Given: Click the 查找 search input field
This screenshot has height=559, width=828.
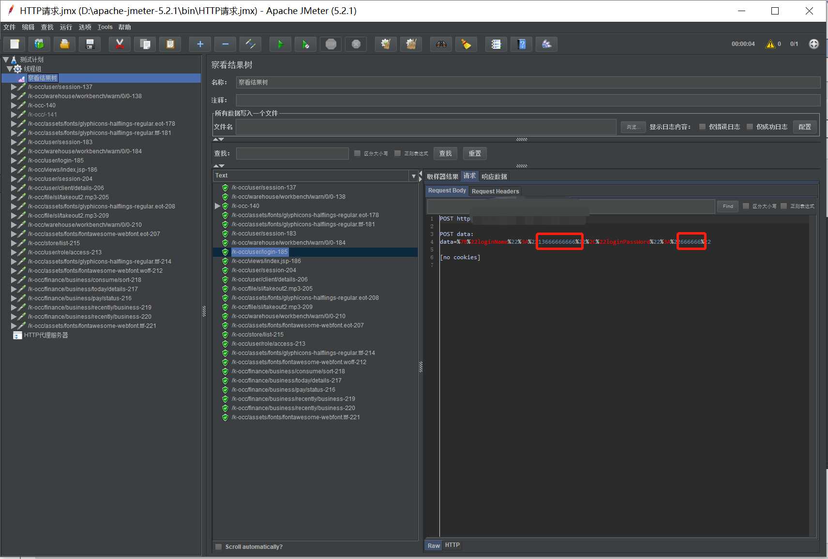Looking at the screenshot, I should [292, 153].
